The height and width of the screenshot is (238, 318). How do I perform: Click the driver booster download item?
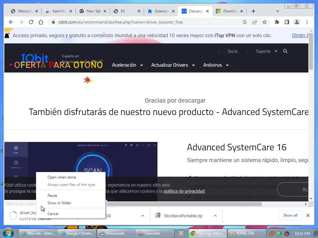click(x=22, y=215)
